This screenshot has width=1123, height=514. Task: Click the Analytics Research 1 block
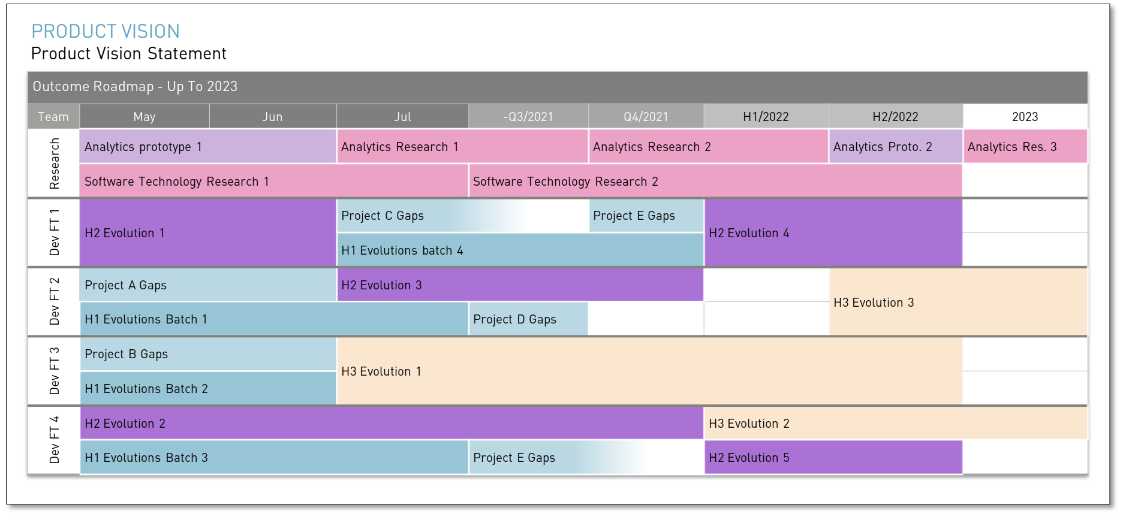tap(462, 147)
